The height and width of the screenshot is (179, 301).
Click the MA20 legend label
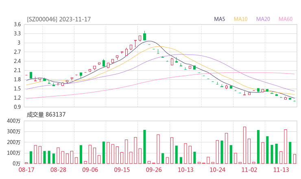pyautogui.click(x=263, y=19)
